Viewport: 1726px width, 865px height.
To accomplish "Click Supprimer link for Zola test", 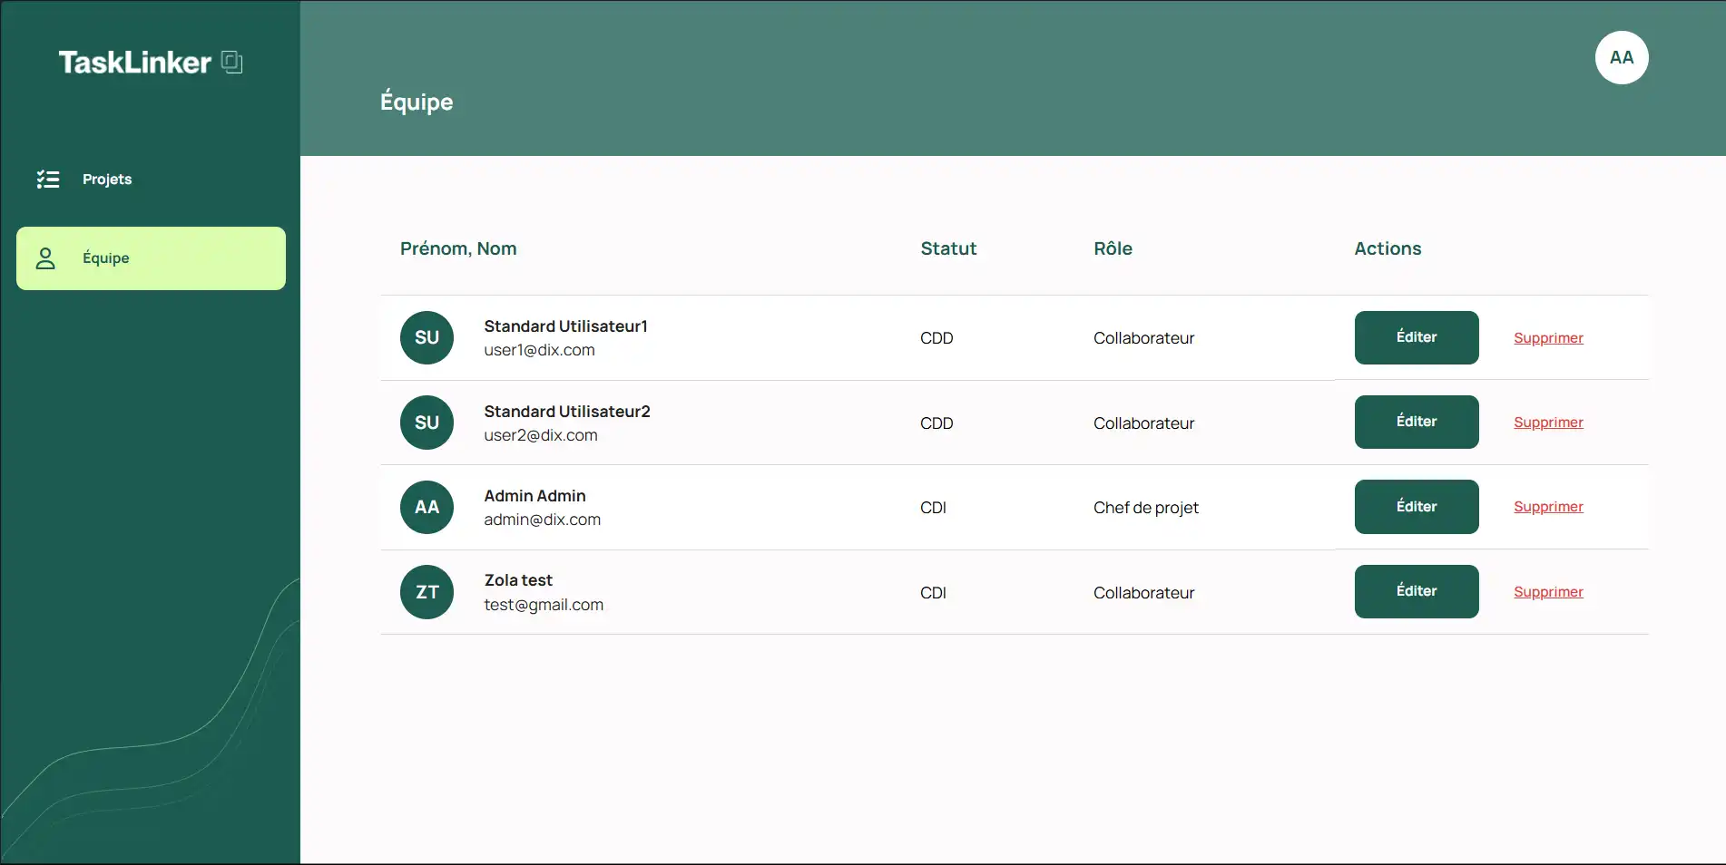I will point(1548,592).
